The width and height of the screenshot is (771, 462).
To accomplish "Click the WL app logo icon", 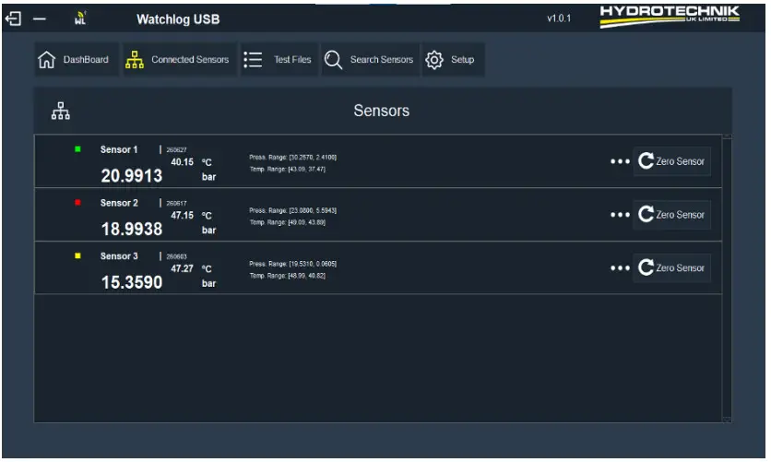I will point(80,18).
